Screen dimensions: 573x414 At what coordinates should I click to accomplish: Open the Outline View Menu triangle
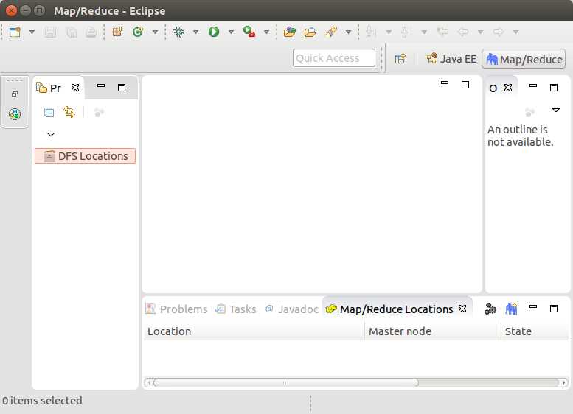coord(556,110)
